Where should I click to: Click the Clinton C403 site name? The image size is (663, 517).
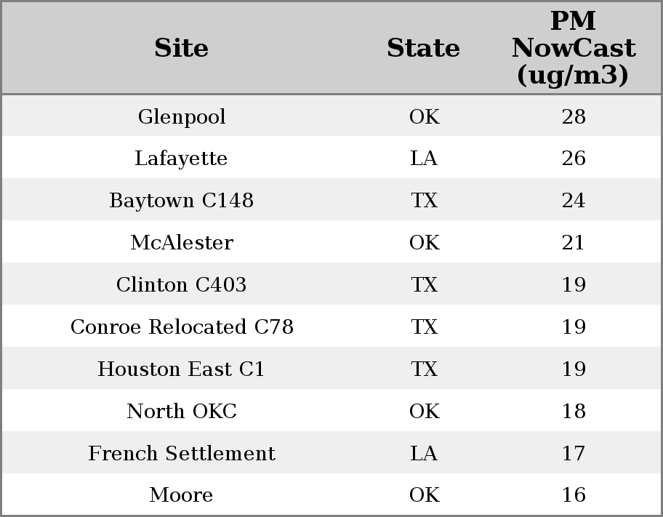182,285
